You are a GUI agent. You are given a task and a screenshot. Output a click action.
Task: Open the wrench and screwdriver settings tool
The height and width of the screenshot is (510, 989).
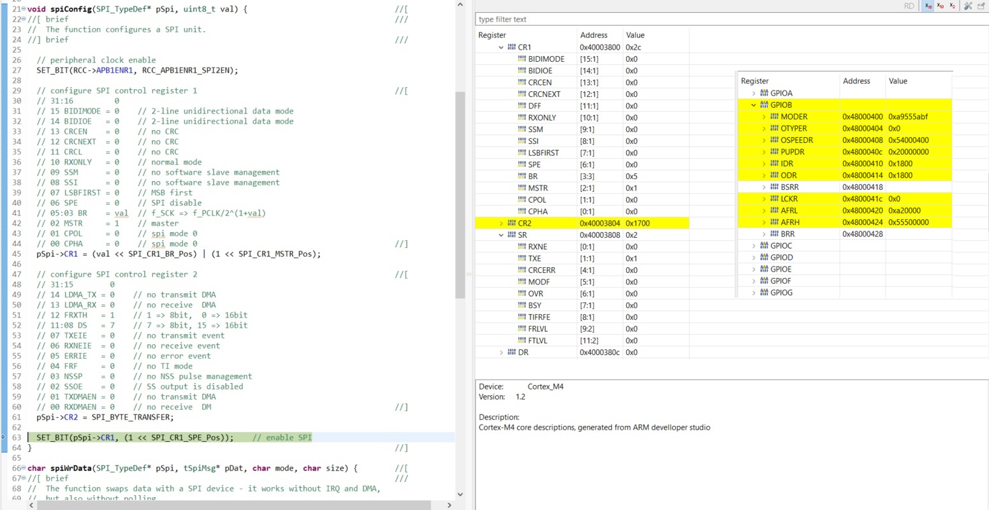coord(968,6)
